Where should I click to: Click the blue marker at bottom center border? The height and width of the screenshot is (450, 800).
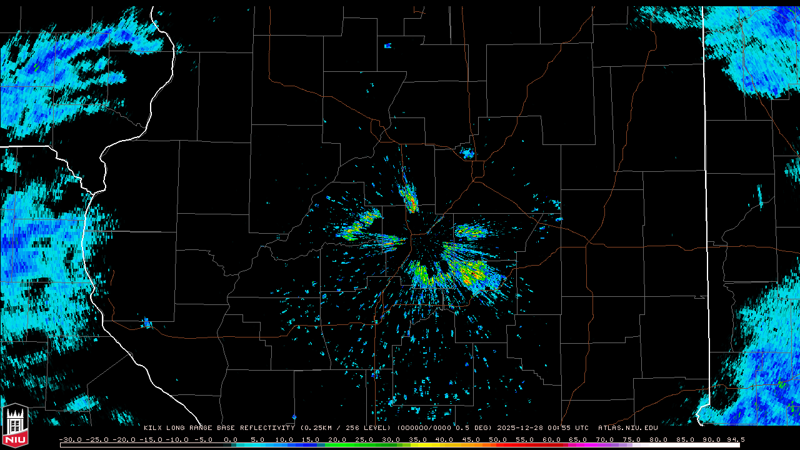click(x=294, y=417)
